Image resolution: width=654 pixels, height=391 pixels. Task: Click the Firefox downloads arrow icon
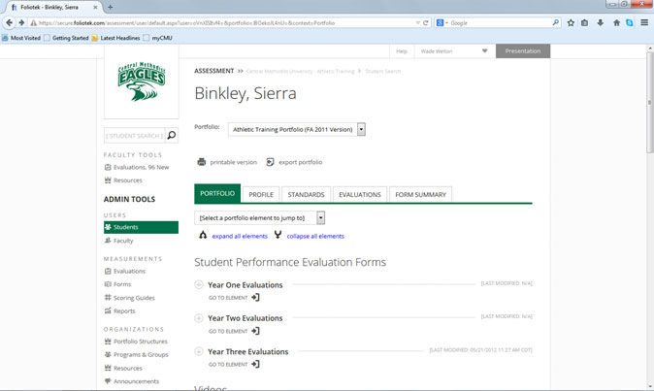[x=600, y=22]
